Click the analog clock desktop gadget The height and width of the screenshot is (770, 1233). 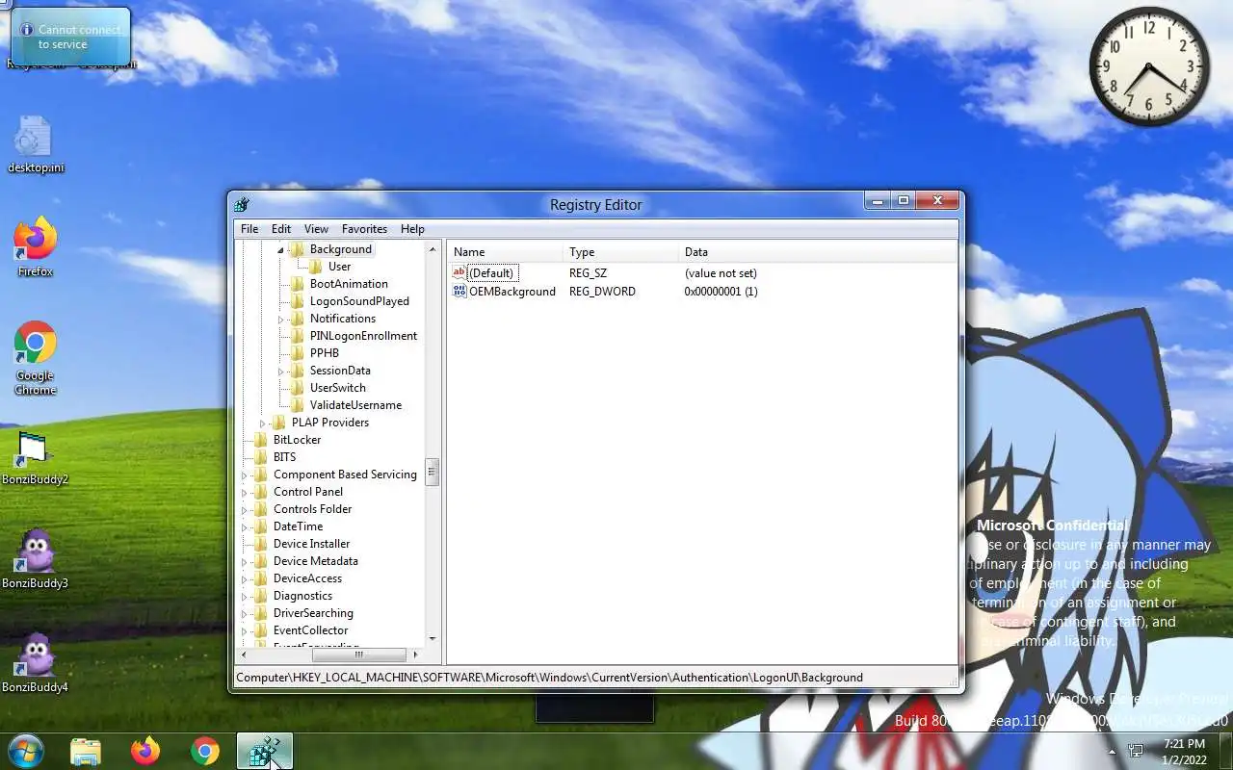click(1149, 67)
